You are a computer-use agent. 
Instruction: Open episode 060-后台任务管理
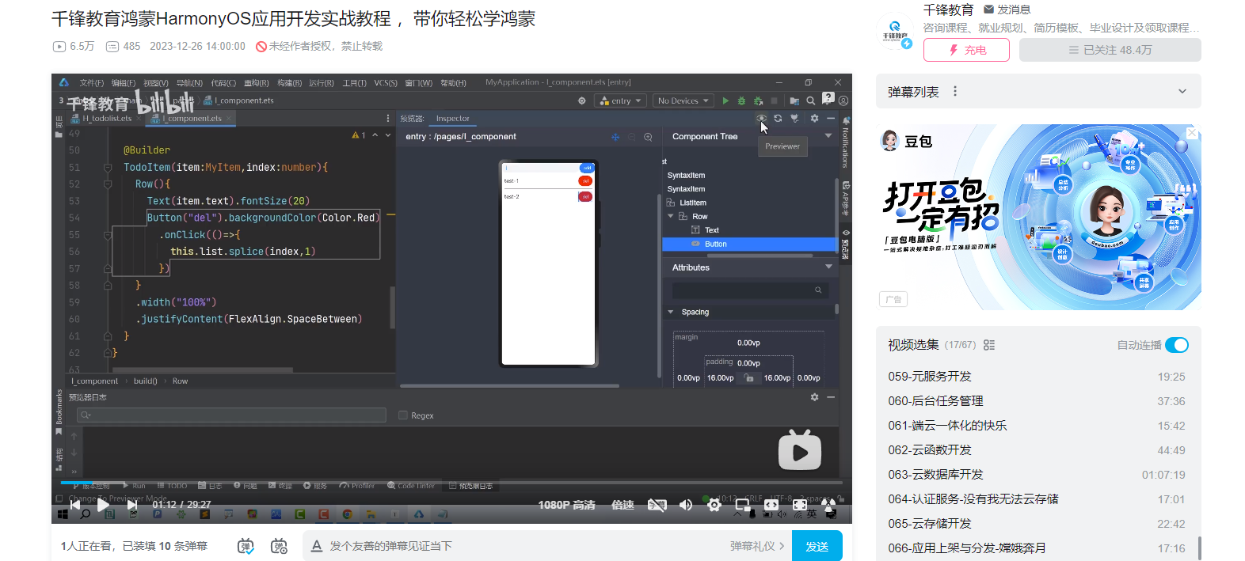[x=1037, y=401]
